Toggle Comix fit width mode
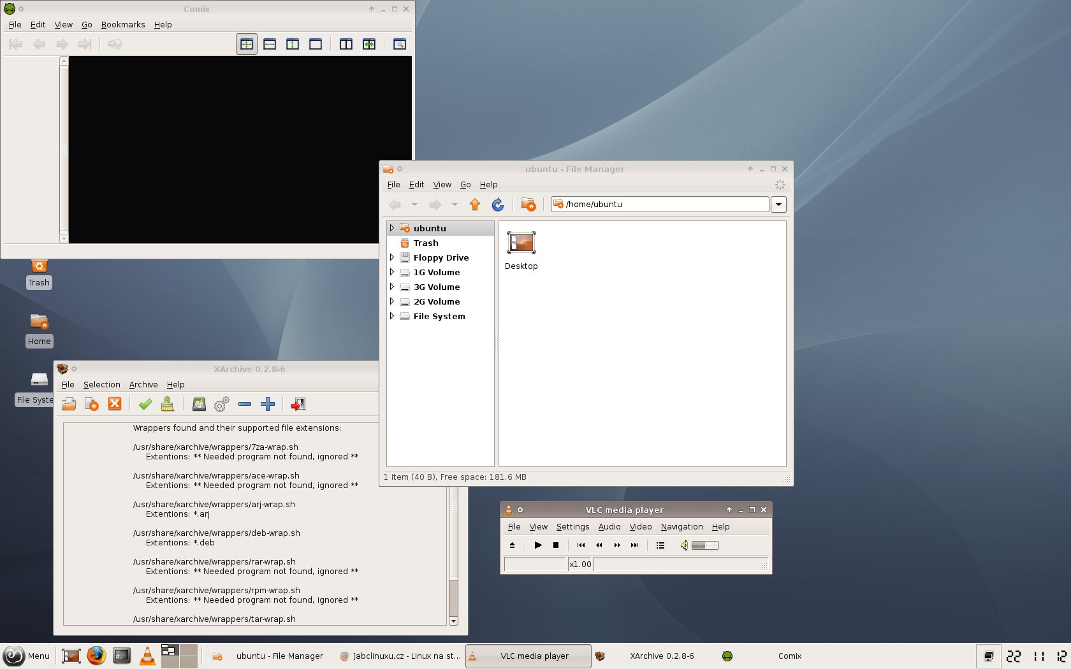1071x669 pixels. tap(270, 44)
